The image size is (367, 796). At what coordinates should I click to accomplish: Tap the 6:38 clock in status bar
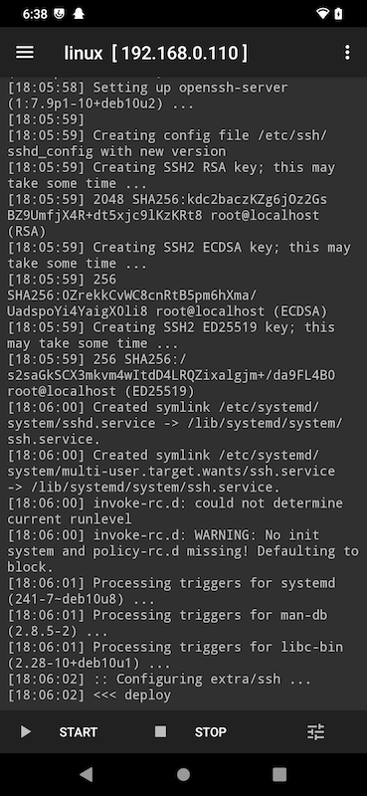35,14
